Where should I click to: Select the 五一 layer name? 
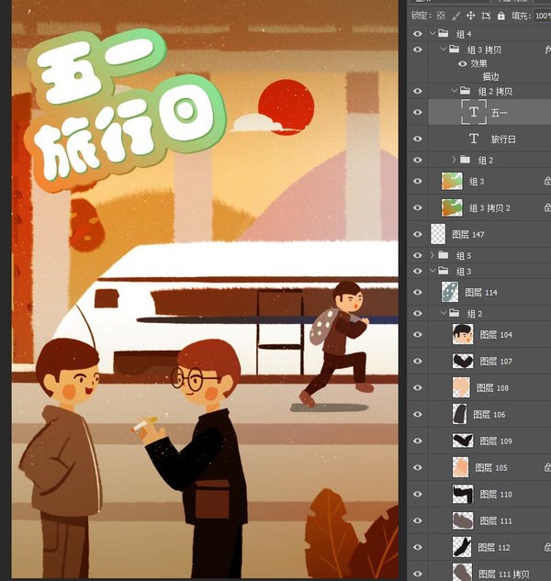[499, 112]
